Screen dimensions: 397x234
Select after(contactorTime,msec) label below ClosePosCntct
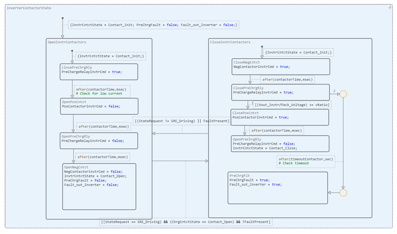(x=277, y=131)
